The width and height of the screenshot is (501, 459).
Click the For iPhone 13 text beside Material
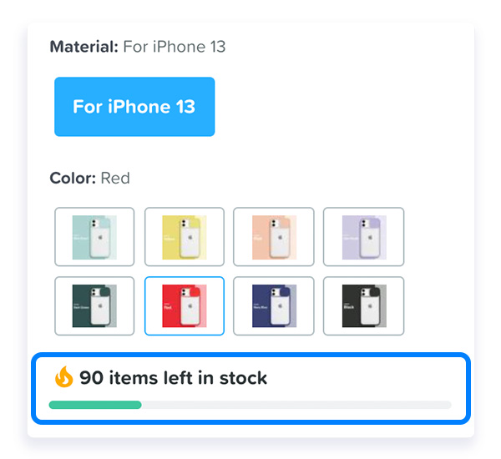click(175, 47)
